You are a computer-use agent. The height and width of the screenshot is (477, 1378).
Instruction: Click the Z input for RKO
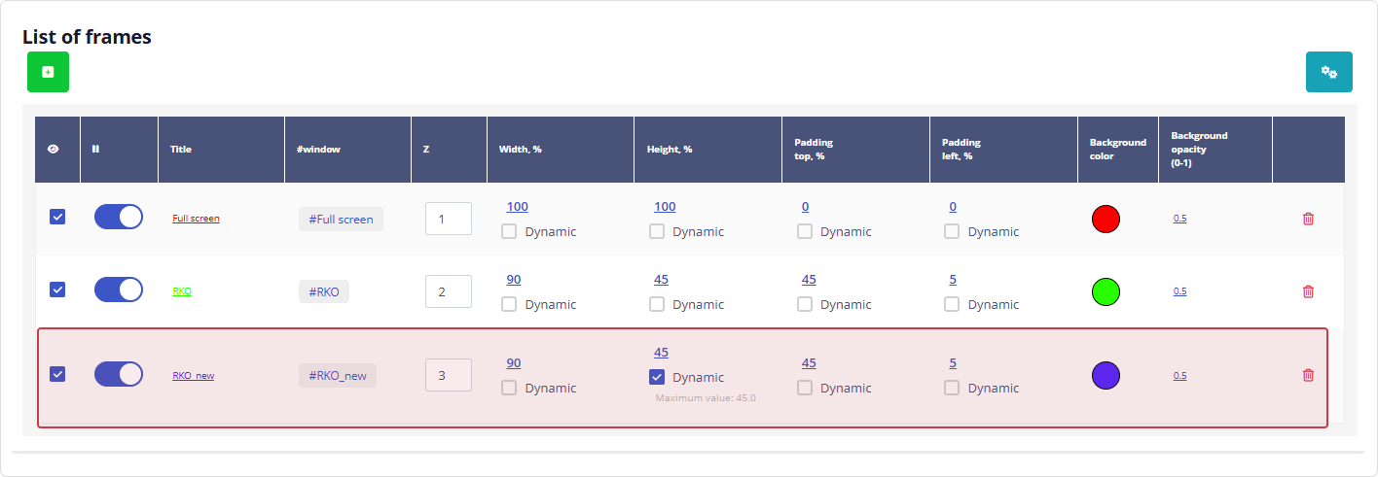tap(448, 291)
